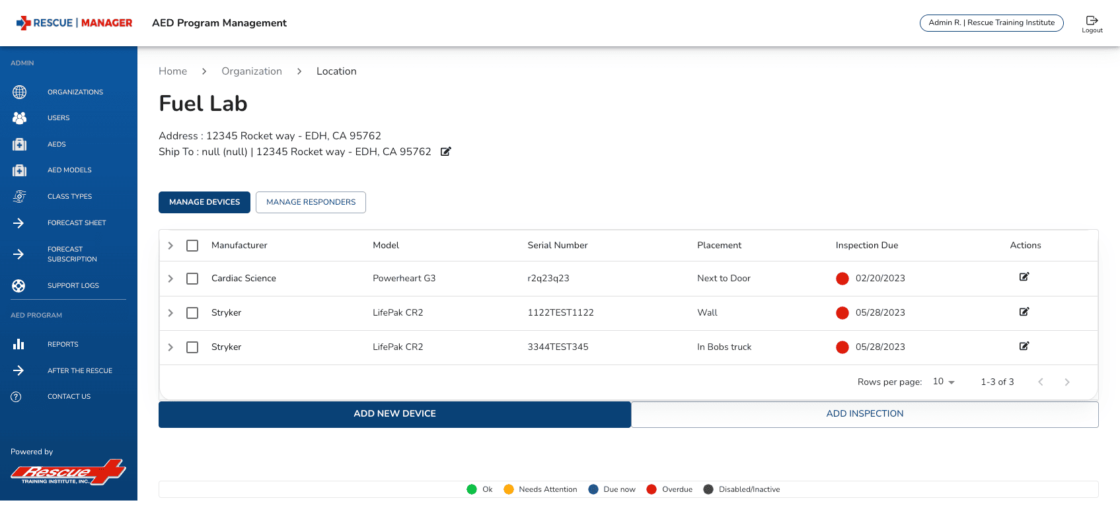This screenshot has width=1120, height=519.
Task: Click Add New Device
Action: pos(394,414)
